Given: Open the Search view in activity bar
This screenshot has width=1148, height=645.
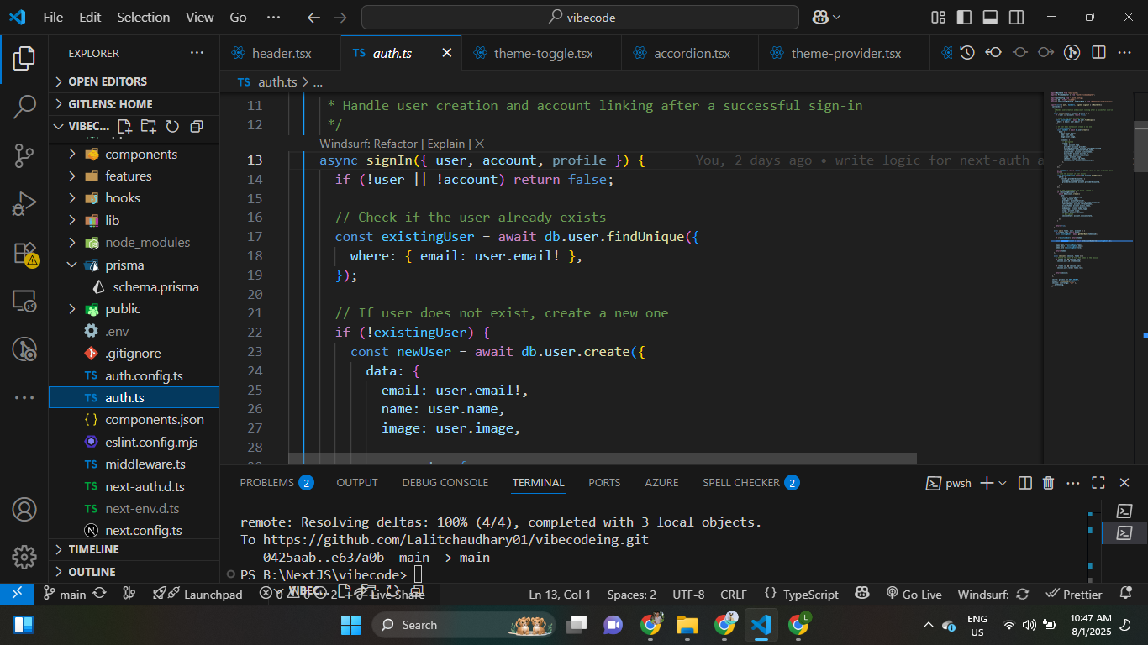Looking at the screenshot, I should click(x=24, y=107).
